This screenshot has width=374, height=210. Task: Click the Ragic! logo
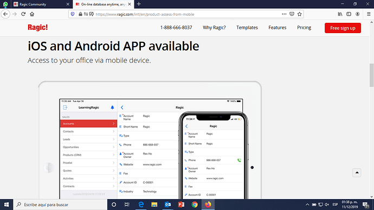[x=38, y=28]
